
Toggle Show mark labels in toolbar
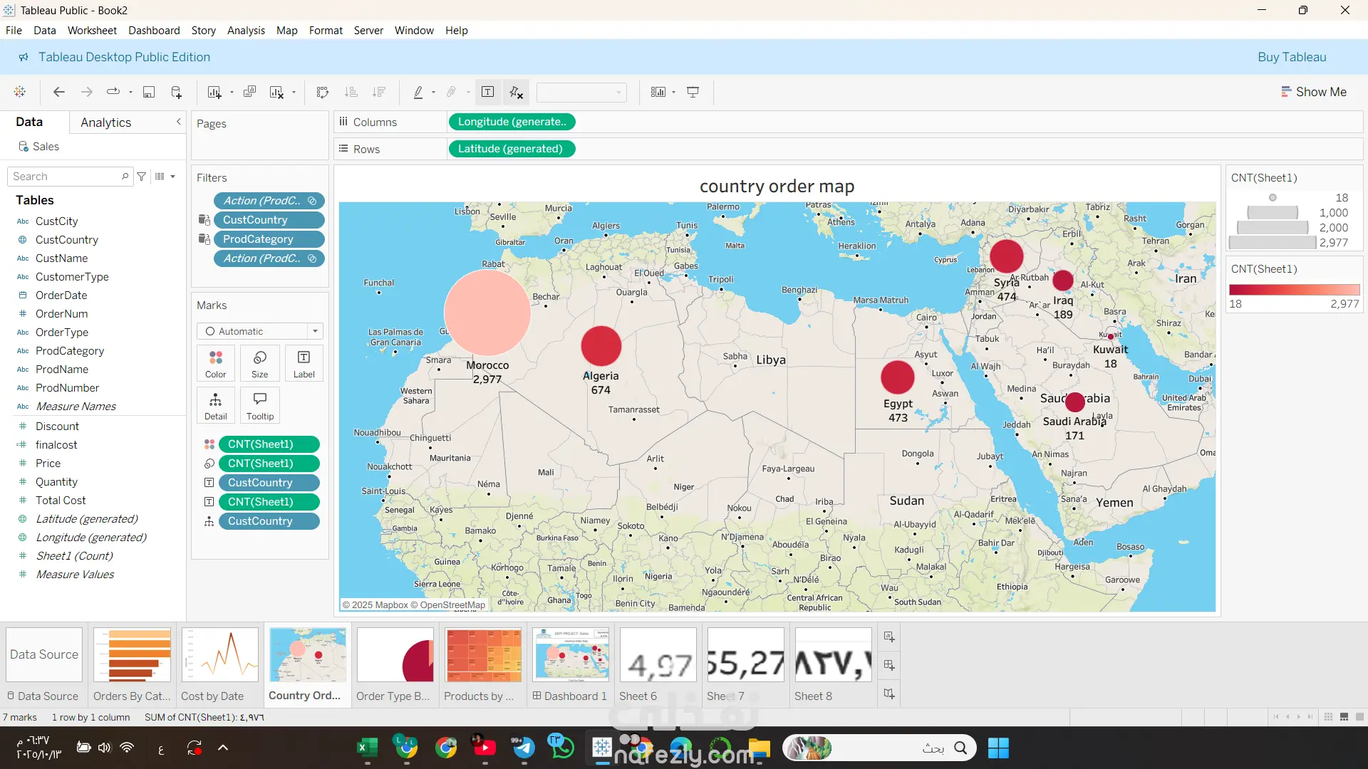[488, 92]
